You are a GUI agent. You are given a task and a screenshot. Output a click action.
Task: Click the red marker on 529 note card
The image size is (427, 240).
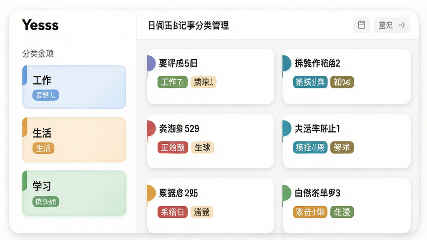click(x=151, y=128)
